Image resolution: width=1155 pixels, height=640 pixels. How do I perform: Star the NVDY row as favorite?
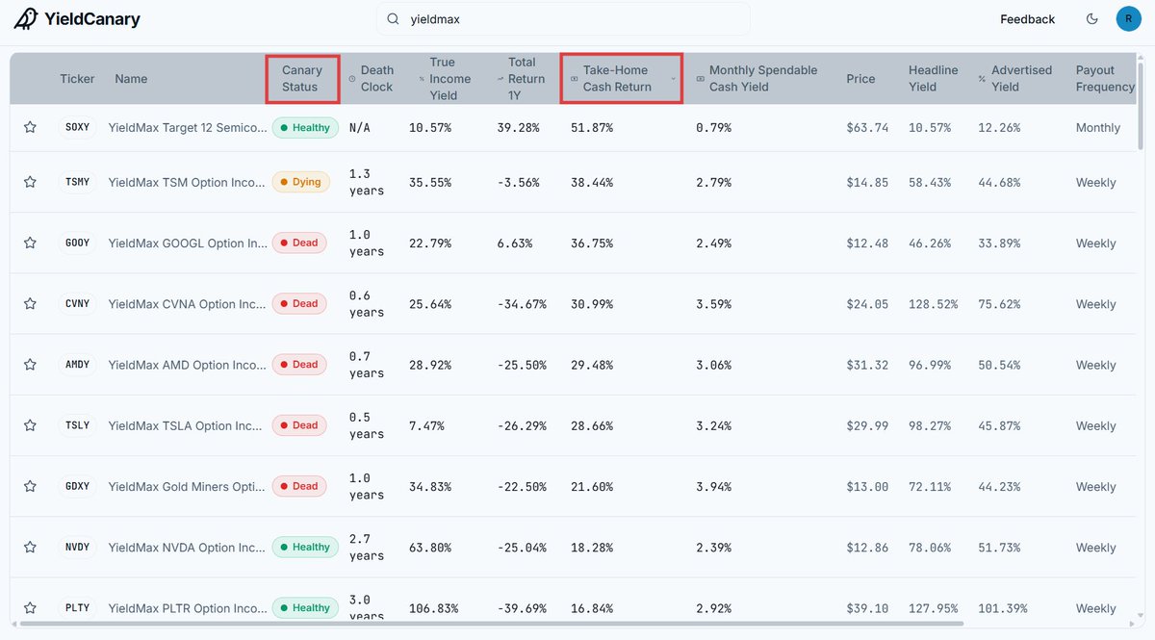[x=30, y=547]
